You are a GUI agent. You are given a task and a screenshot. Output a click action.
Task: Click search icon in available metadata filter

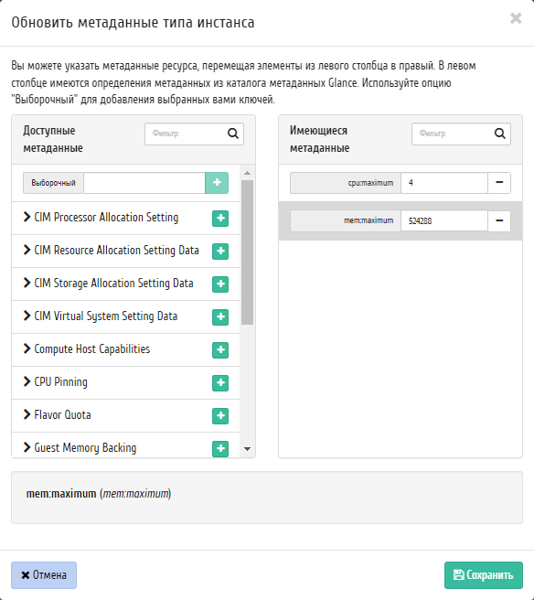233,134
